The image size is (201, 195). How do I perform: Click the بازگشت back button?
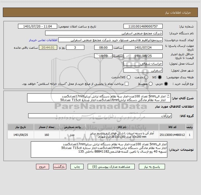pos(60,167)
